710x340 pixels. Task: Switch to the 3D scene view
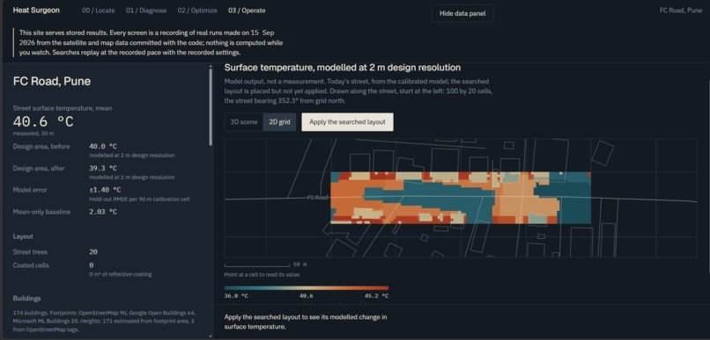(x=244, y=122)
